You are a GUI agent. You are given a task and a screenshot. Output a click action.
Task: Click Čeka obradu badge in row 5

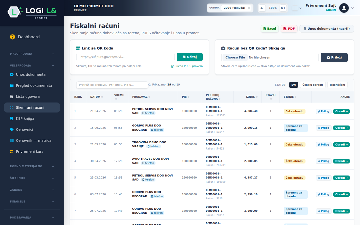pos(294,178)
